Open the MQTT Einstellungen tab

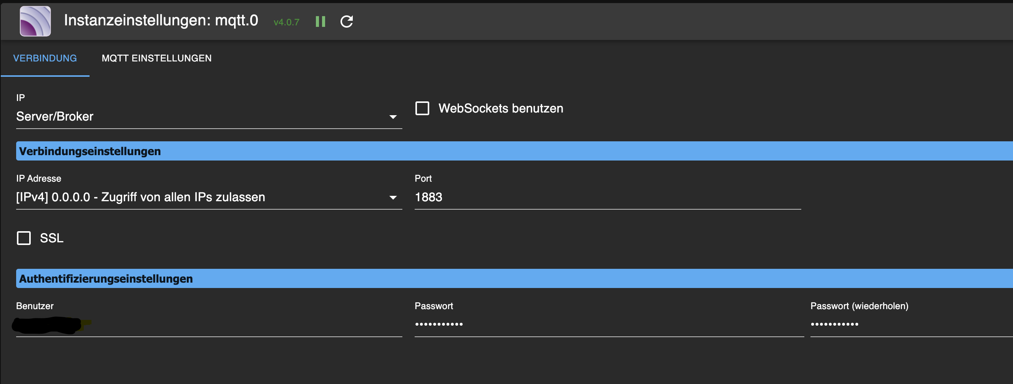[156, 58]
